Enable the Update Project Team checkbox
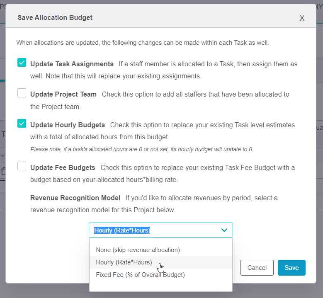The width and height of the screenshot is (323, 298). click(22, 93)
